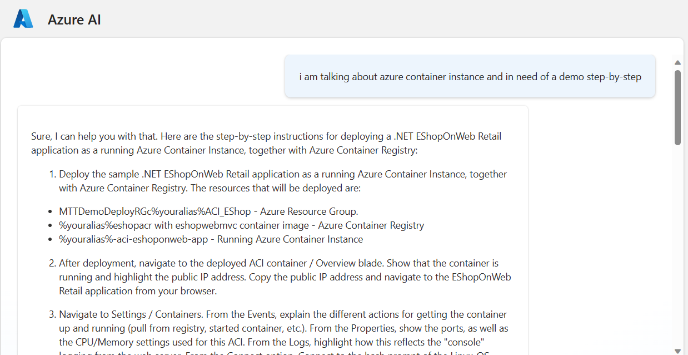Click number 2 of the steps list
This screenshot has height=355, width=688.
pyautogui.click(x=52, y=263)
